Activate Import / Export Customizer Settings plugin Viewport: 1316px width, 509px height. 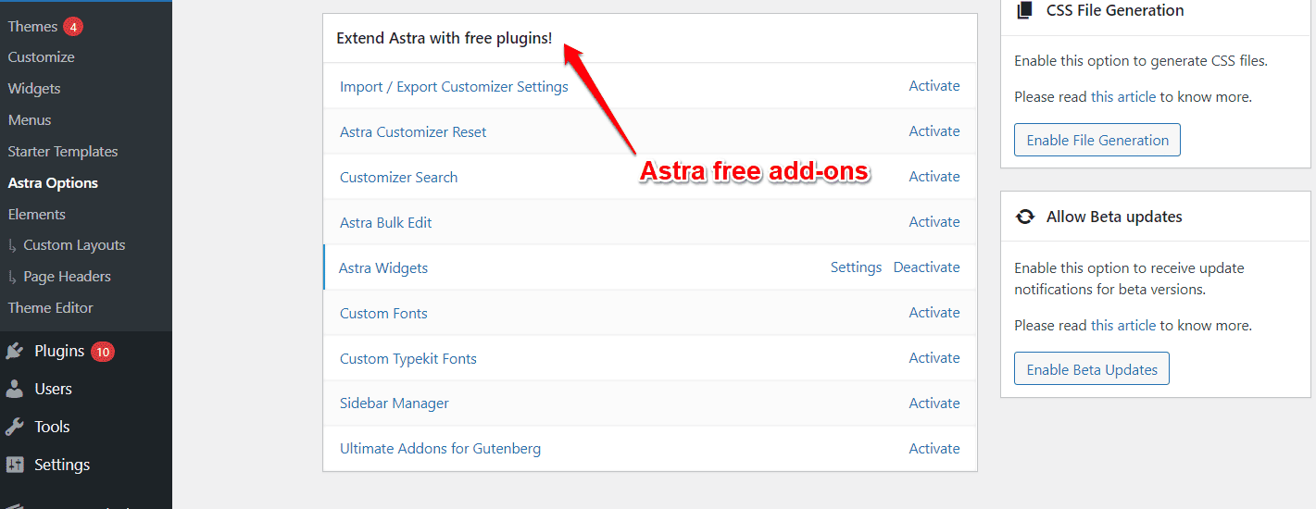(934, 86)
